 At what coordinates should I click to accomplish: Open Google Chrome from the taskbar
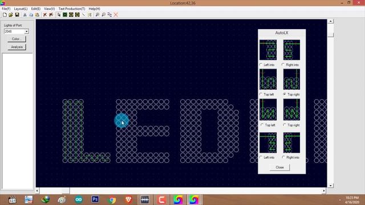pyautogui.click(x=112, y=199)
